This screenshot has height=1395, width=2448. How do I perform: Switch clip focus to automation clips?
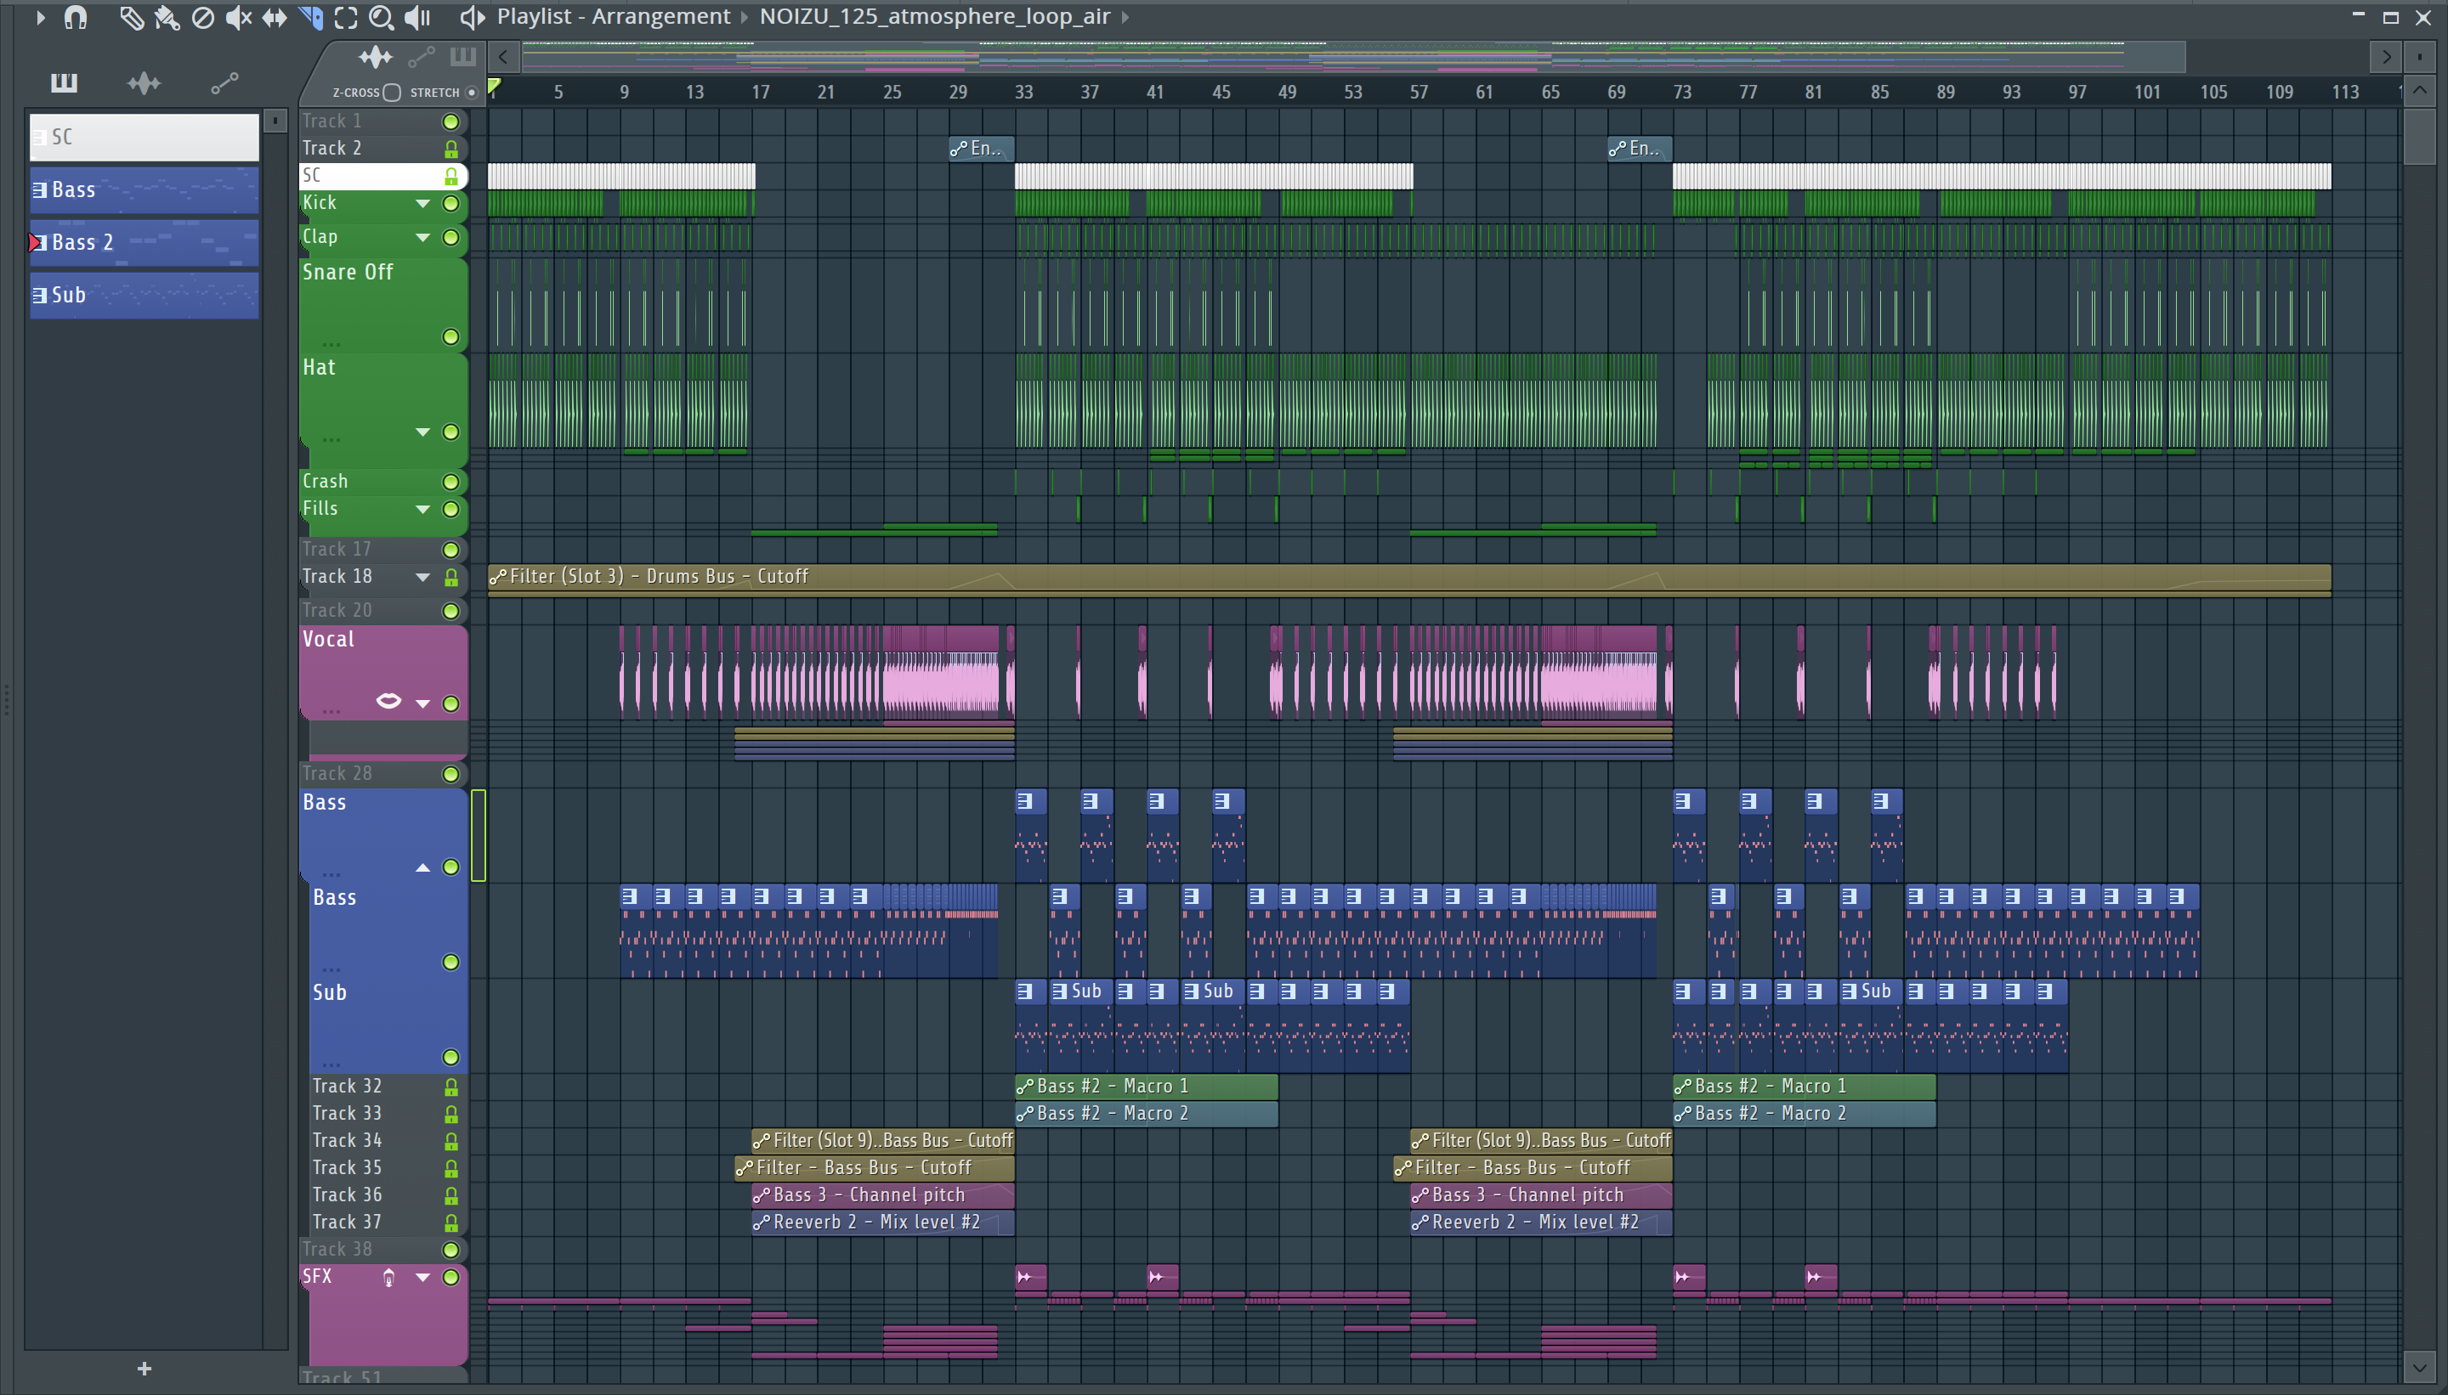click(x=422, y=58)
